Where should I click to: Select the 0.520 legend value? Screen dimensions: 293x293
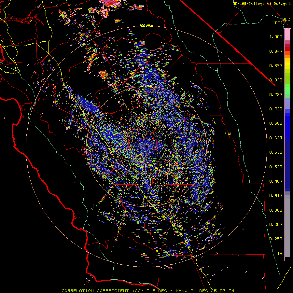point(276,167)
